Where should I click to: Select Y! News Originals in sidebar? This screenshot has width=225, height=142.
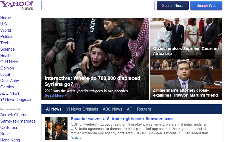16,100
